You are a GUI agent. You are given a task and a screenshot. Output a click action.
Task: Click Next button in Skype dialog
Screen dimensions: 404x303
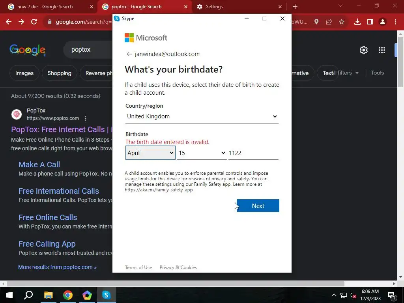tap(258, 206)
